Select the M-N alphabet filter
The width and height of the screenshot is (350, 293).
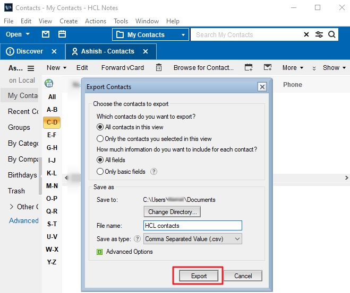[x=52, y=186]
